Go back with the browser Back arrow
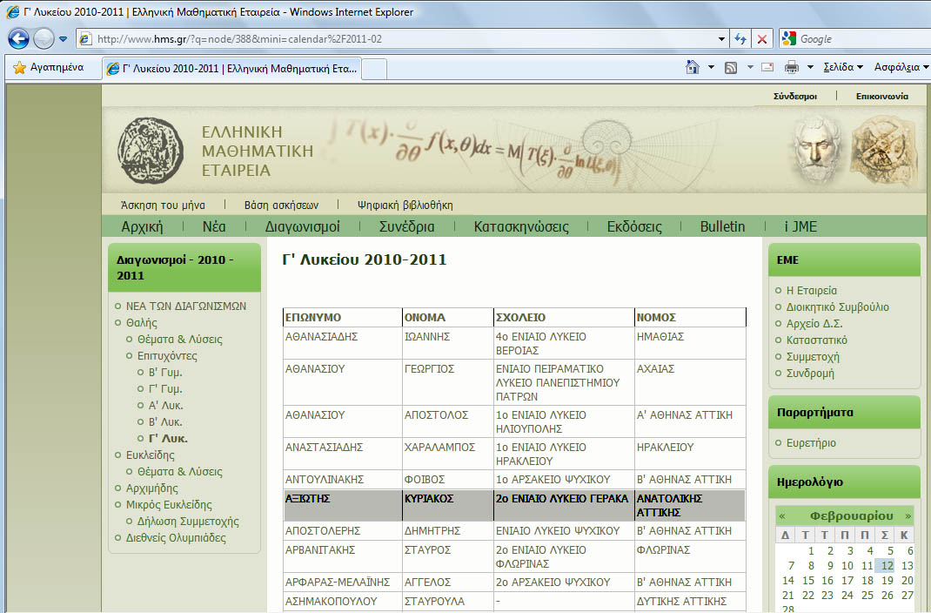The height and width of the screenshot is (613, 931). 18,39
